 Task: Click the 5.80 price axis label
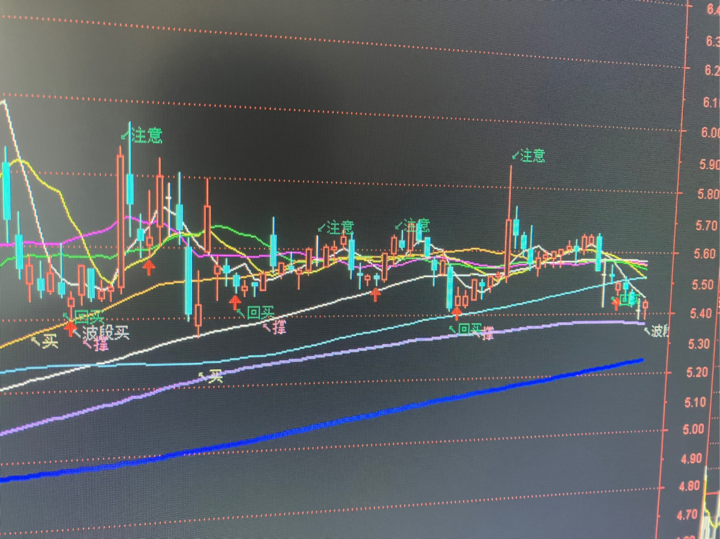click(x=707, y=194)
